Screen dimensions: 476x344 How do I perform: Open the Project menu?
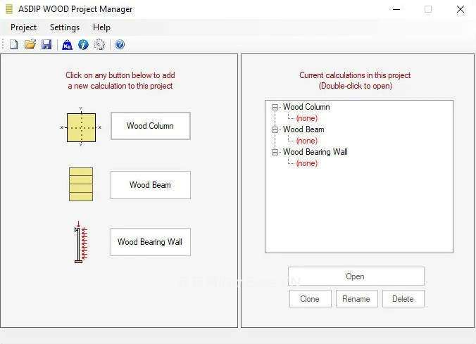tap(23, 27)
